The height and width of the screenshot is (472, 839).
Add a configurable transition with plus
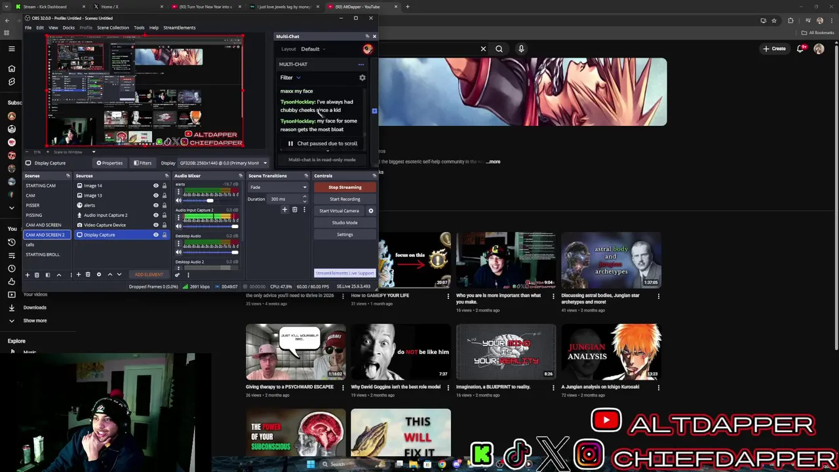[284, 210]
